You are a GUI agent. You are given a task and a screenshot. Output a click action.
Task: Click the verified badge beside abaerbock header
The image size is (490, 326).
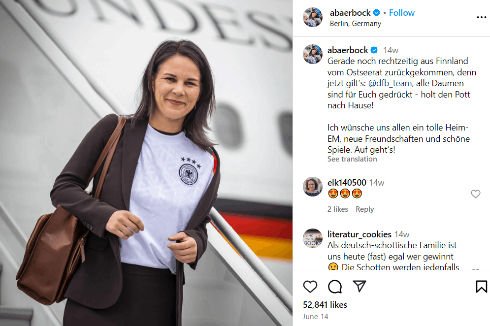pos(377,13)
